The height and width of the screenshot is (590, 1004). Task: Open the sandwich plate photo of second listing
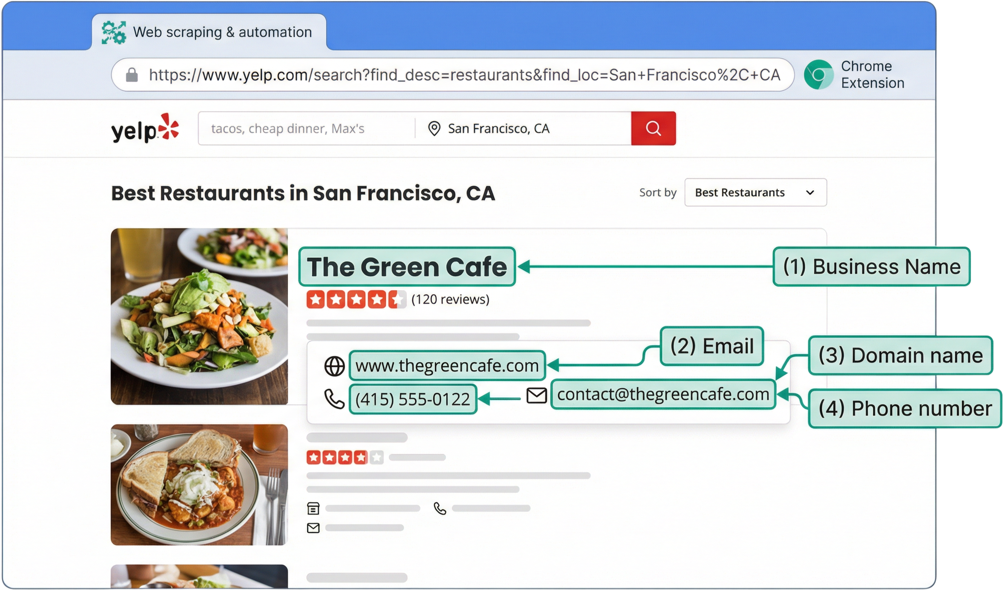click(199, 485)
